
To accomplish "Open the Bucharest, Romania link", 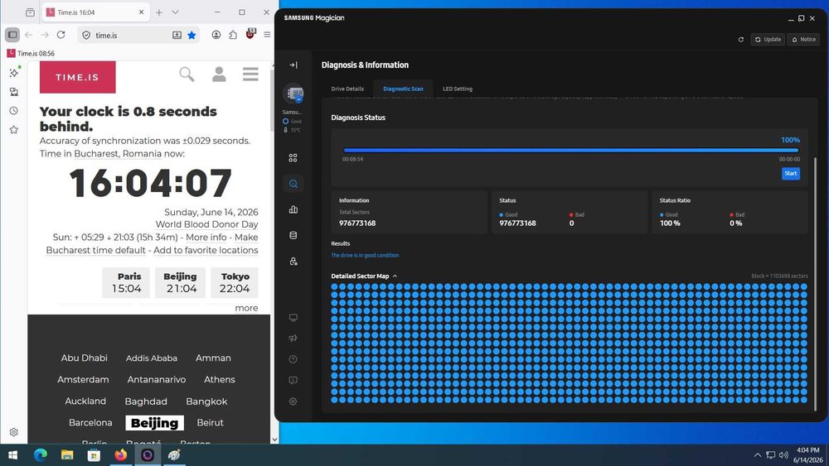I will [x=118, y=154].
